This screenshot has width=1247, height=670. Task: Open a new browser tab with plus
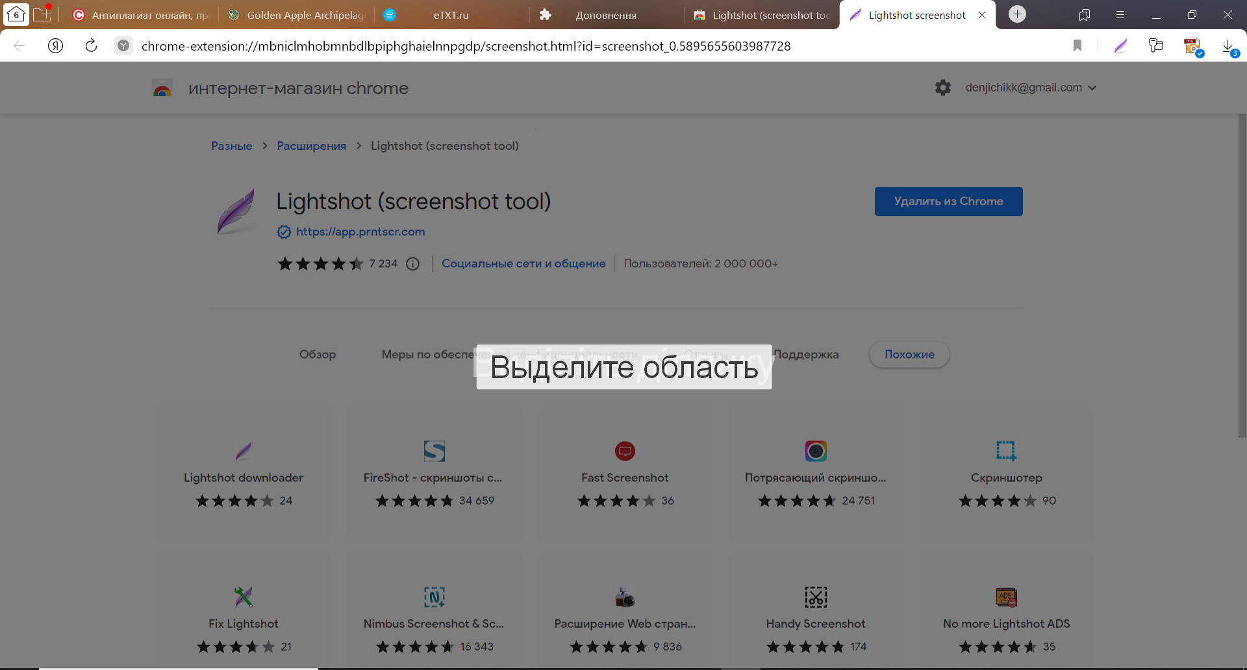click(1017, 14)
